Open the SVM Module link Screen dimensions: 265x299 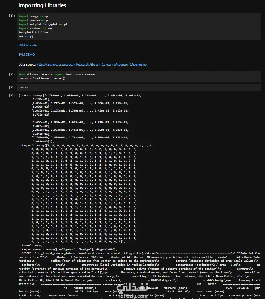click(x=27, y=45)
